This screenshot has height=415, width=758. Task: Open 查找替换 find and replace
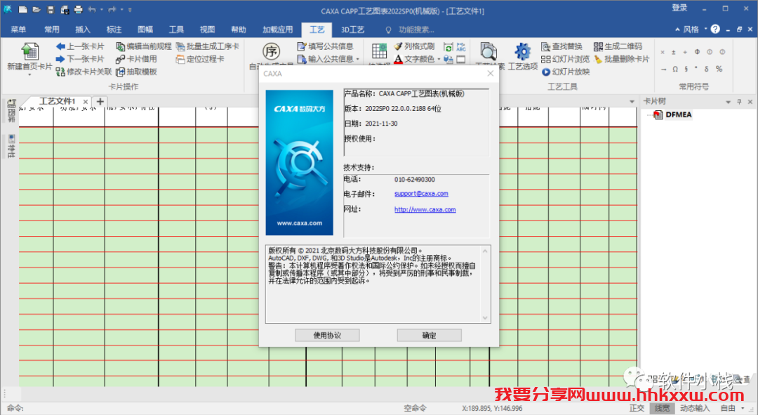click(561, 46)
